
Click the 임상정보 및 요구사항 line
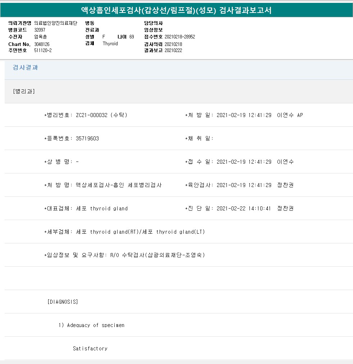click(x=125, y=255)
